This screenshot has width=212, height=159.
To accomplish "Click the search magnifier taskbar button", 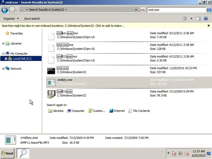I will coord(23,153).
